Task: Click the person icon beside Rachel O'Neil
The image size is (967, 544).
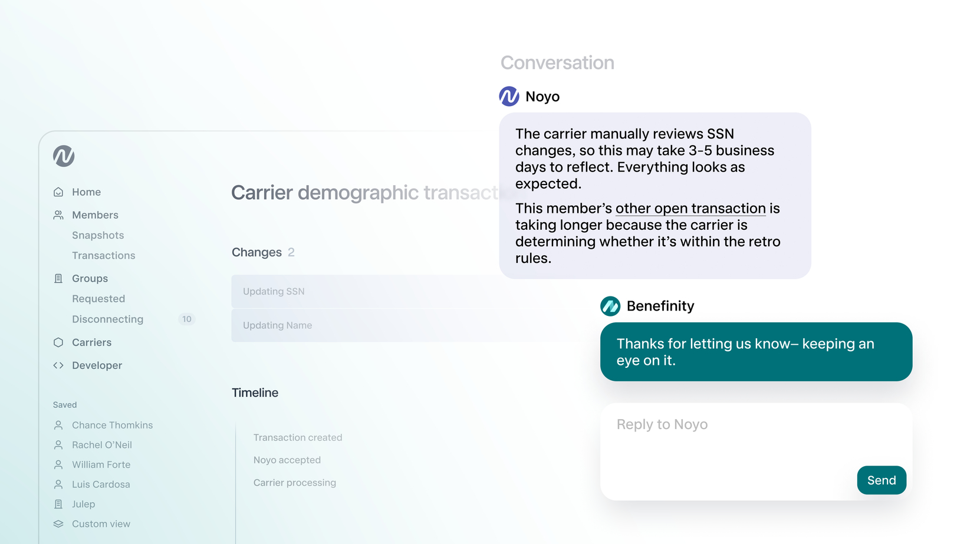Action: 58,445
